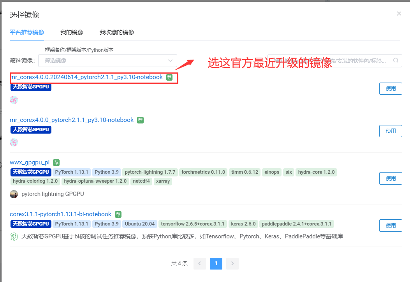The width and height of the screenshot is (410, 282).
Task: Click the pytorch lightning GPGPU author avatar
Action: point(14,194)
